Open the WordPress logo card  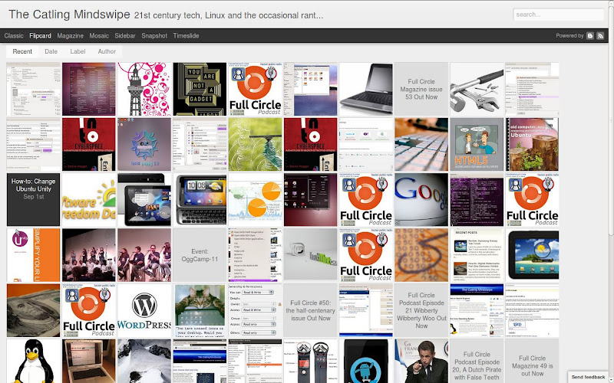point(144,310)
